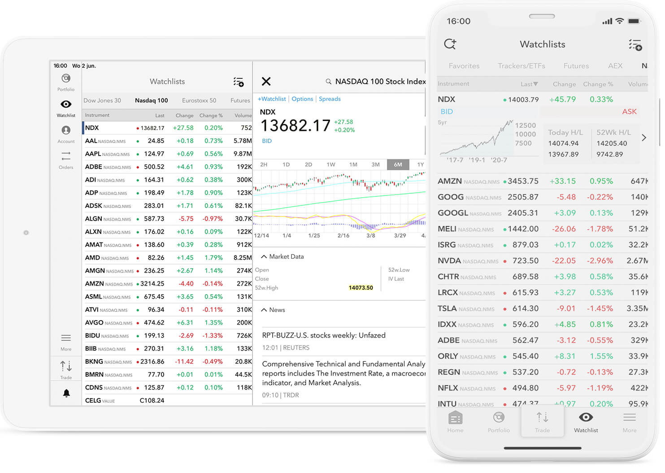Close the NASDAQ 100 detail panel
Viewport: 665px width, 473px height.
pyautogui.click(x=266, y=81)
